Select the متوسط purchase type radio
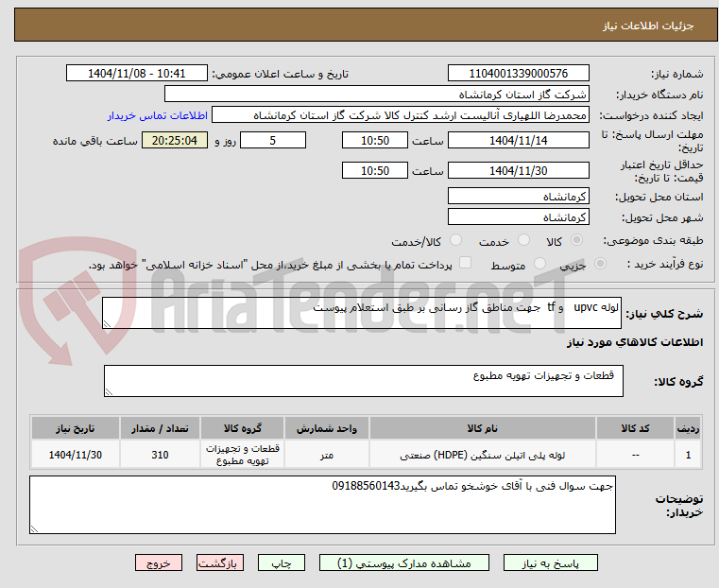719x588 pixels. coord(540,264)
